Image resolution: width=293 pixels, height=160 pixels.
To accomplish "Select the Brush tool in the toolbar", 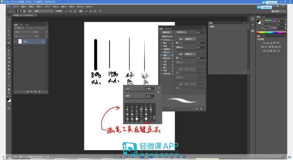I will coord(9,47).
